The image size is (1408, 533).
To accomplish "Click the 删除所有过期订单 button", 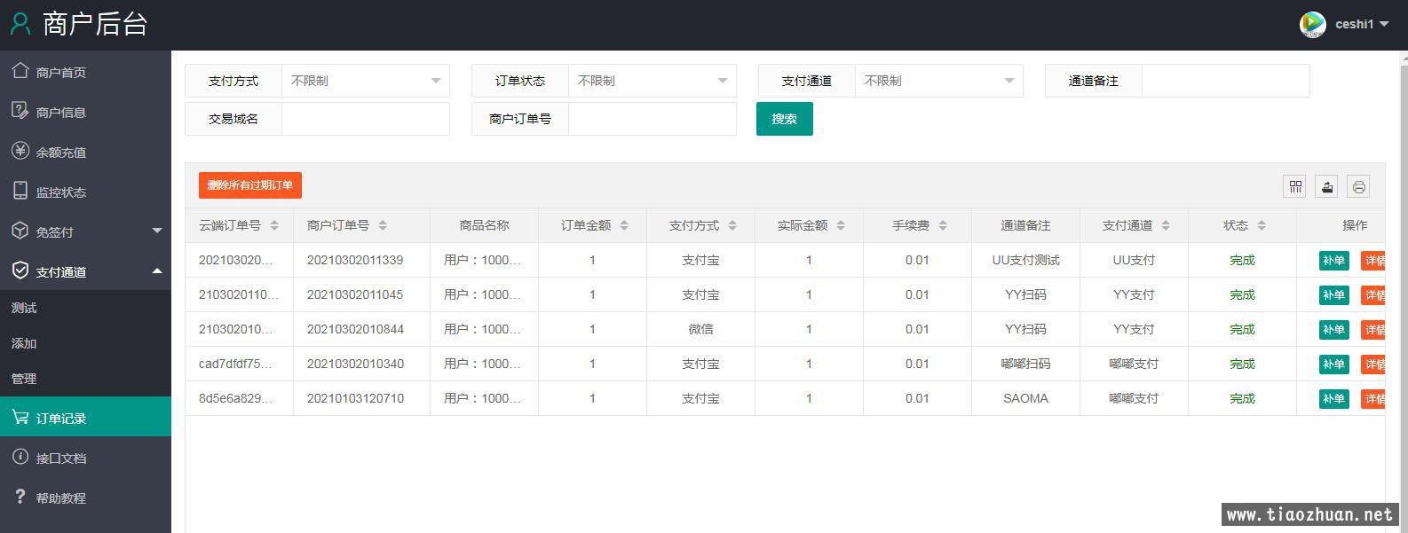I will tap(250, 185).
